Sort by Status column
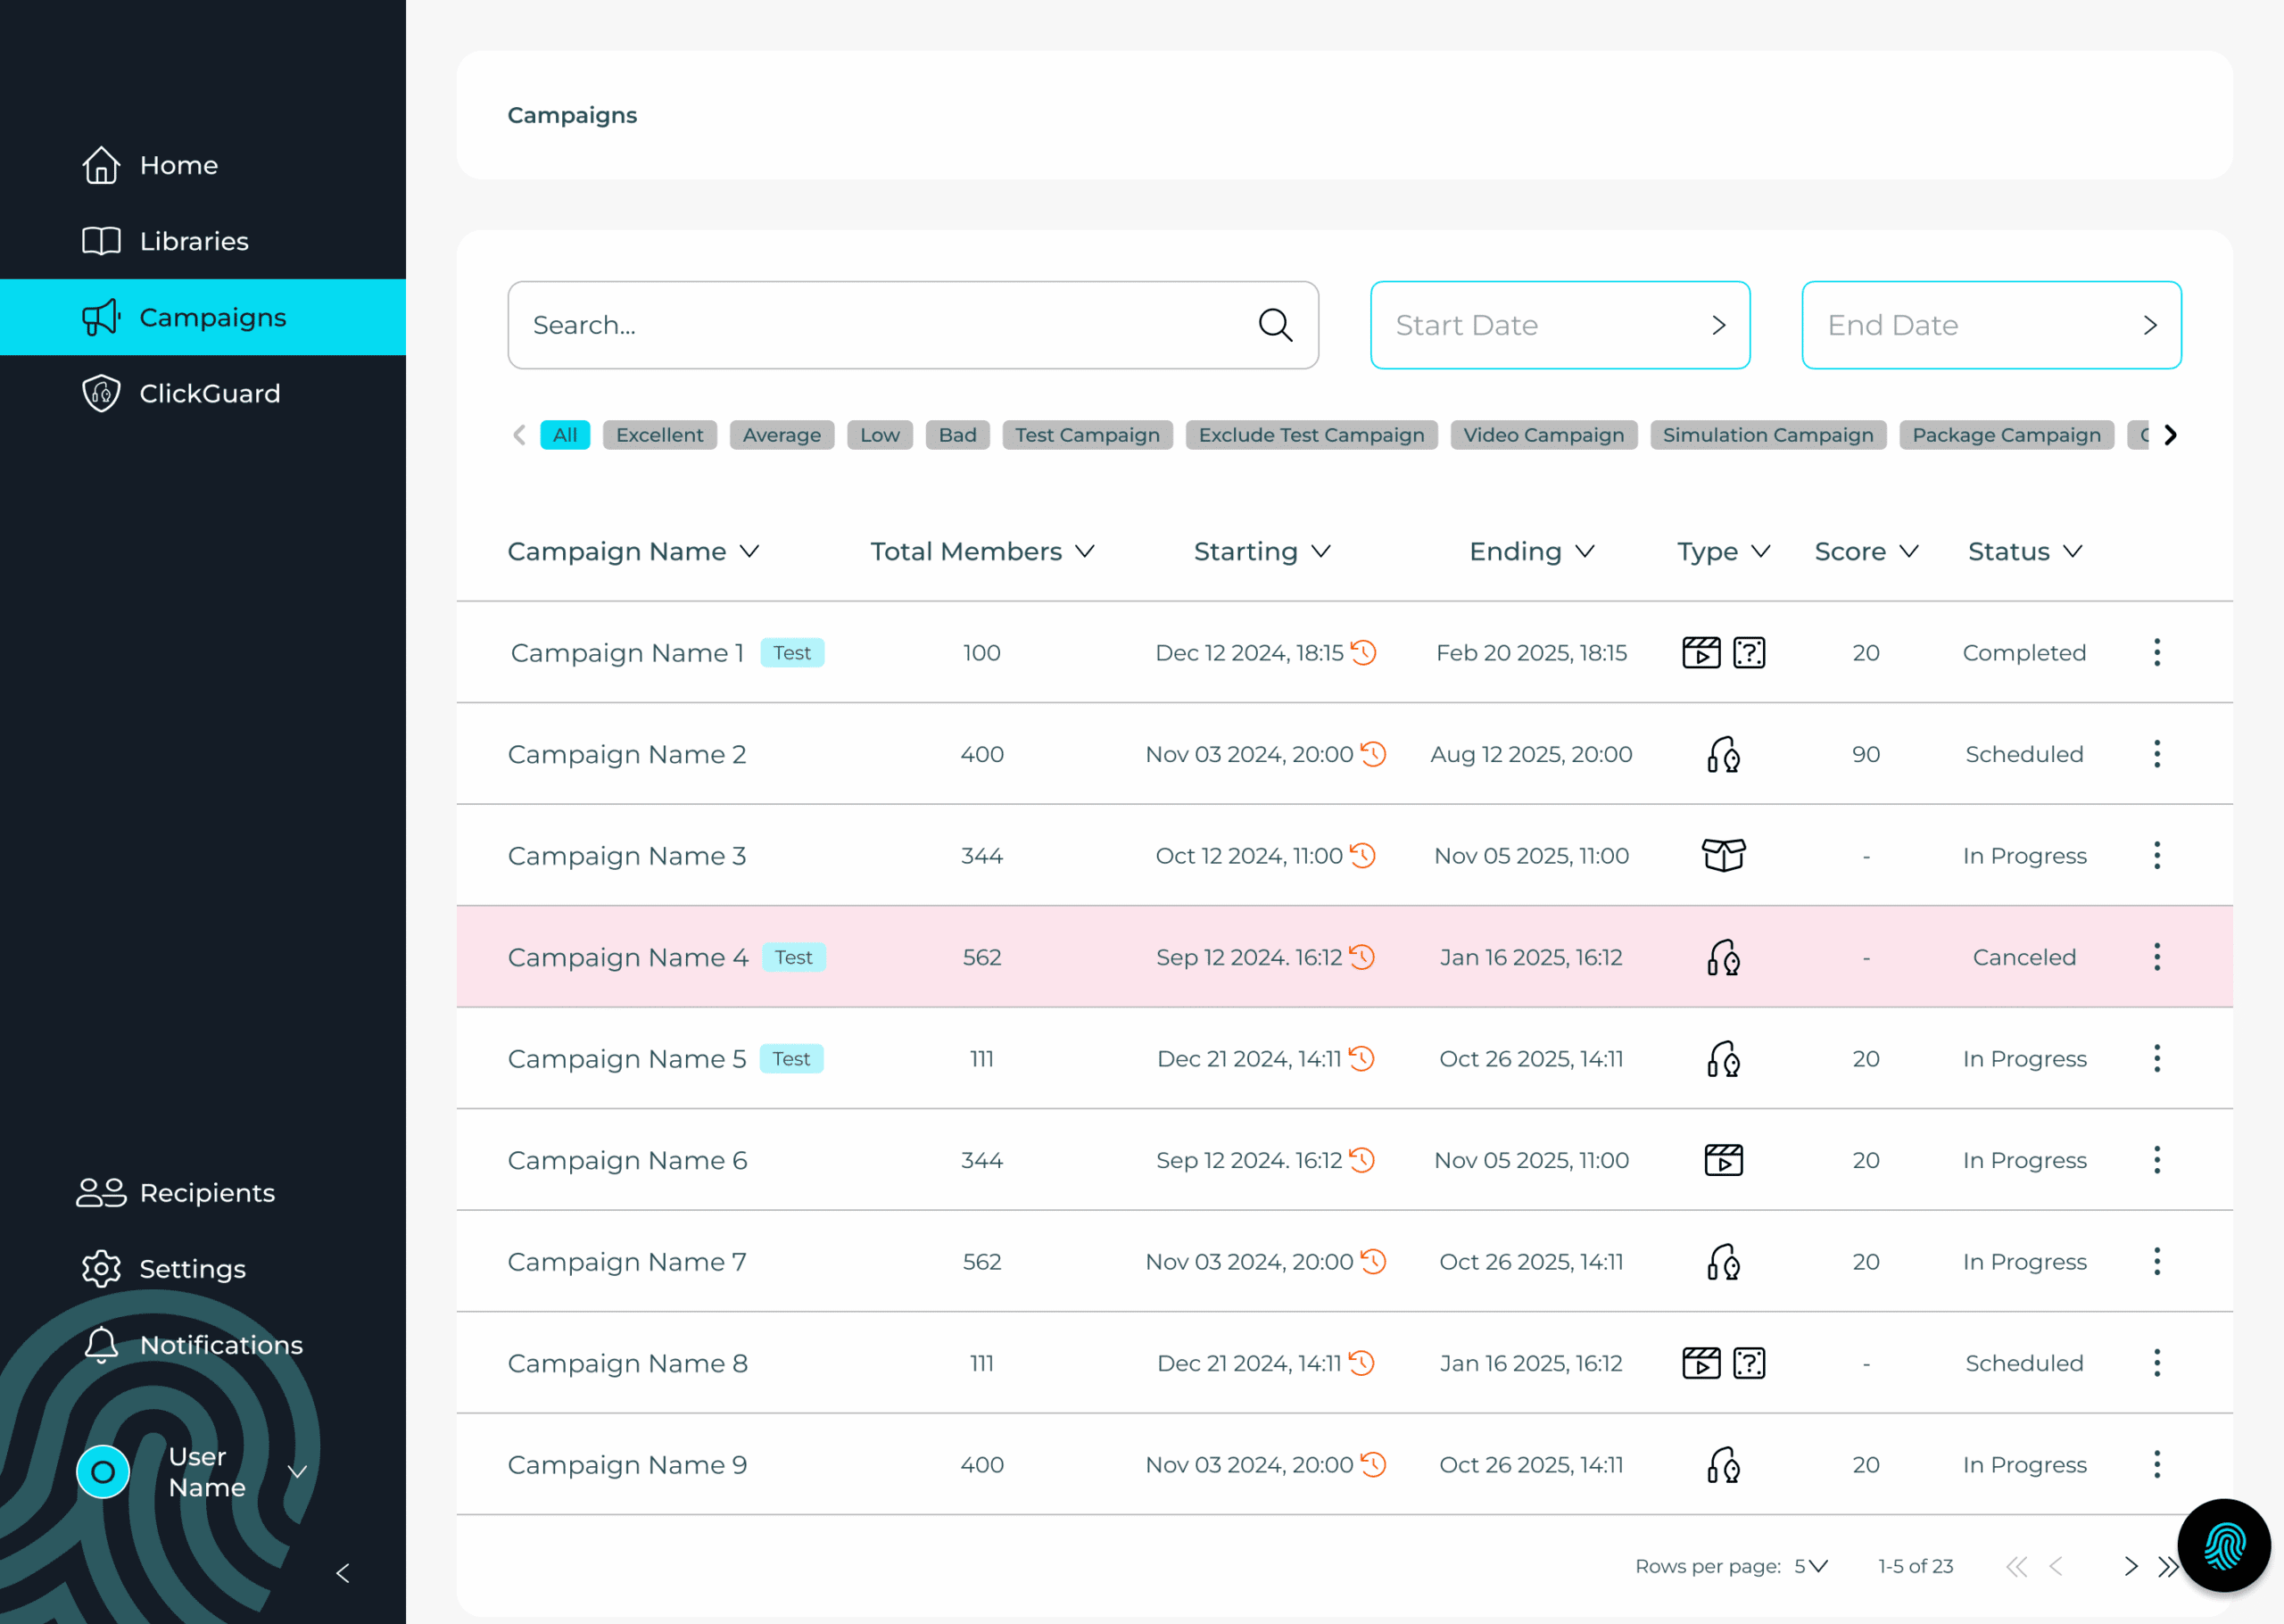This screenshot has height=1624, width=2284. pyautogui.click(x=2025, y=551)
